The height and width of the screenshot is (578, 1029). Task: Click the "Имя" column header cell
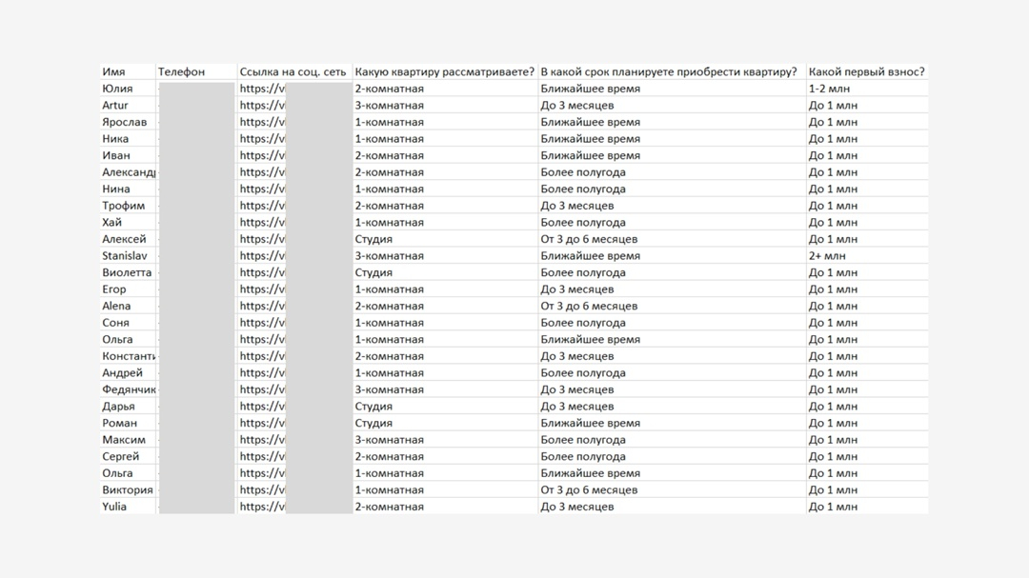pos(114,72)
